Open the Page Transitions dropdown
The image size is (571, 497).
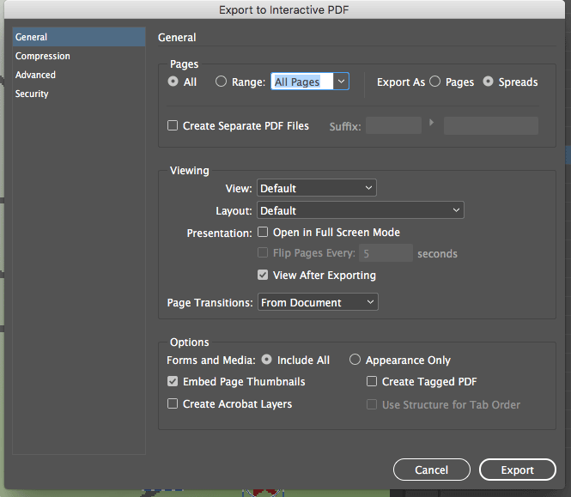(318, 302)
